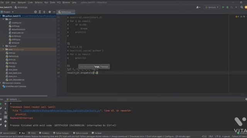Click Collapse All in Project panel
Screen dimensions: 247x138
pos(44,12)
